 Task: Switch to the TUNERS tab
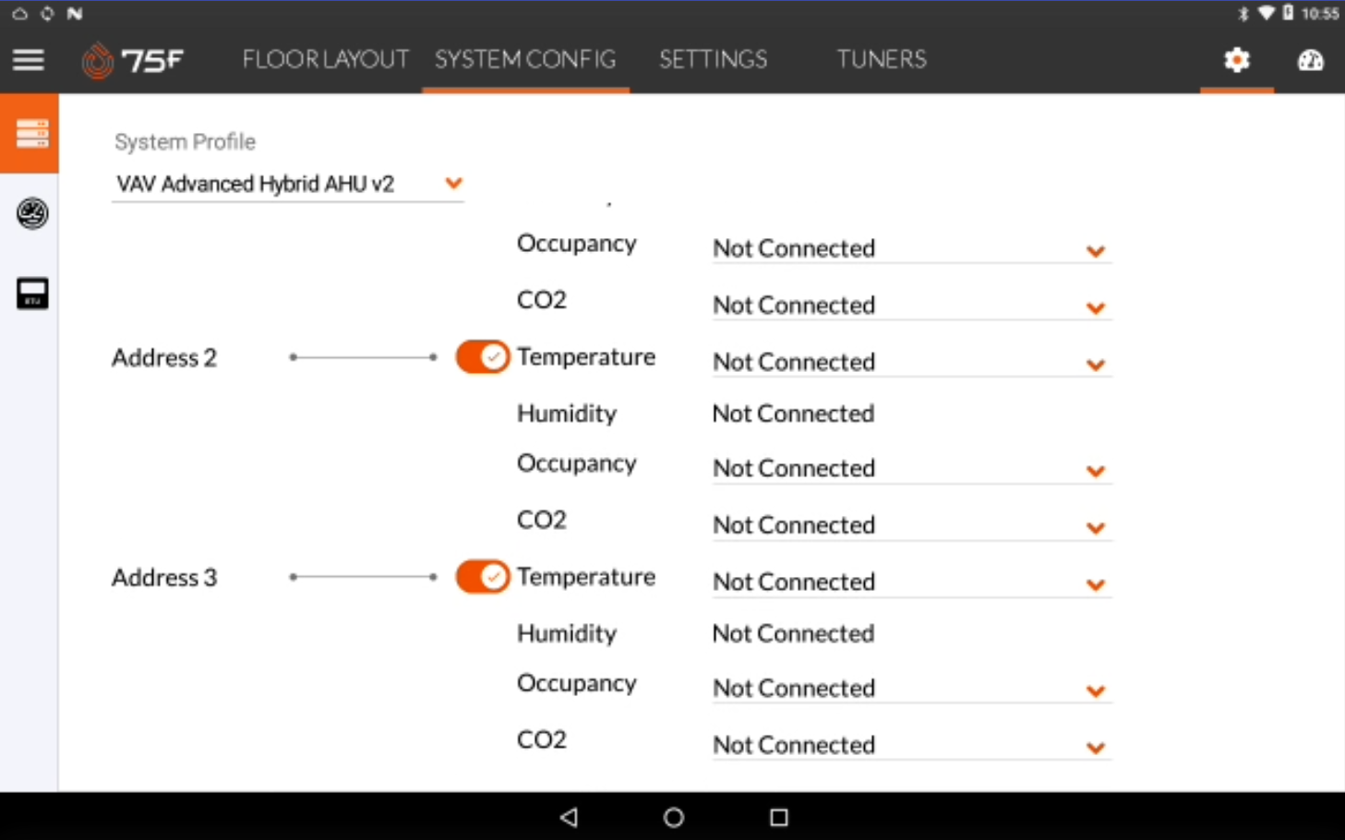[x=882, y=60]
